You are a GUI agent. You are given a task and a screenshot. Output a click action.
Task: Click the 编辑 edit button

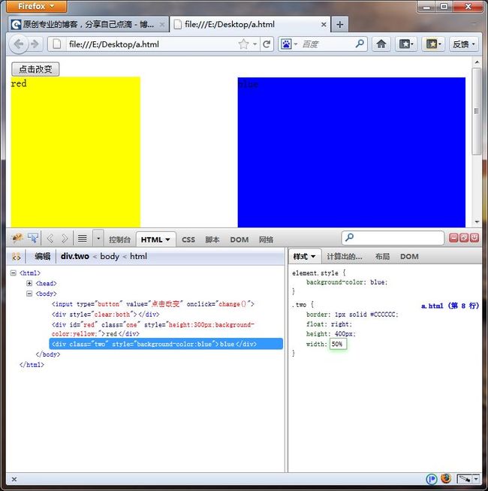(42, 257)
